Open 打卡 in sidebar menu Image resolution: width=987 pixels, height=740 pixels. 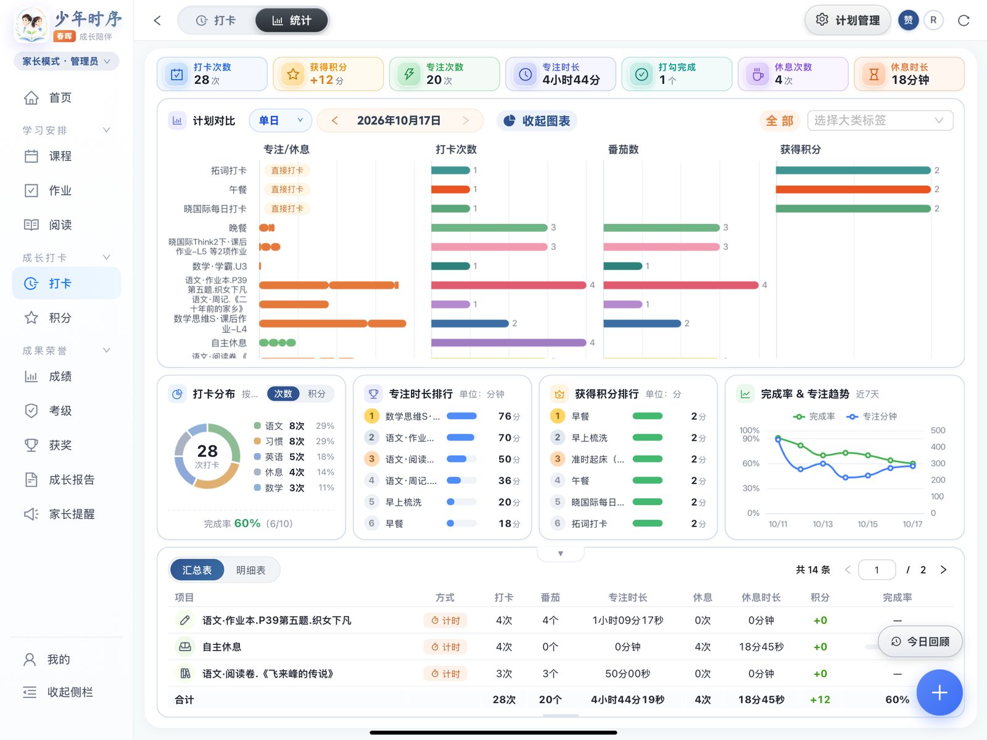coord(67,283)
